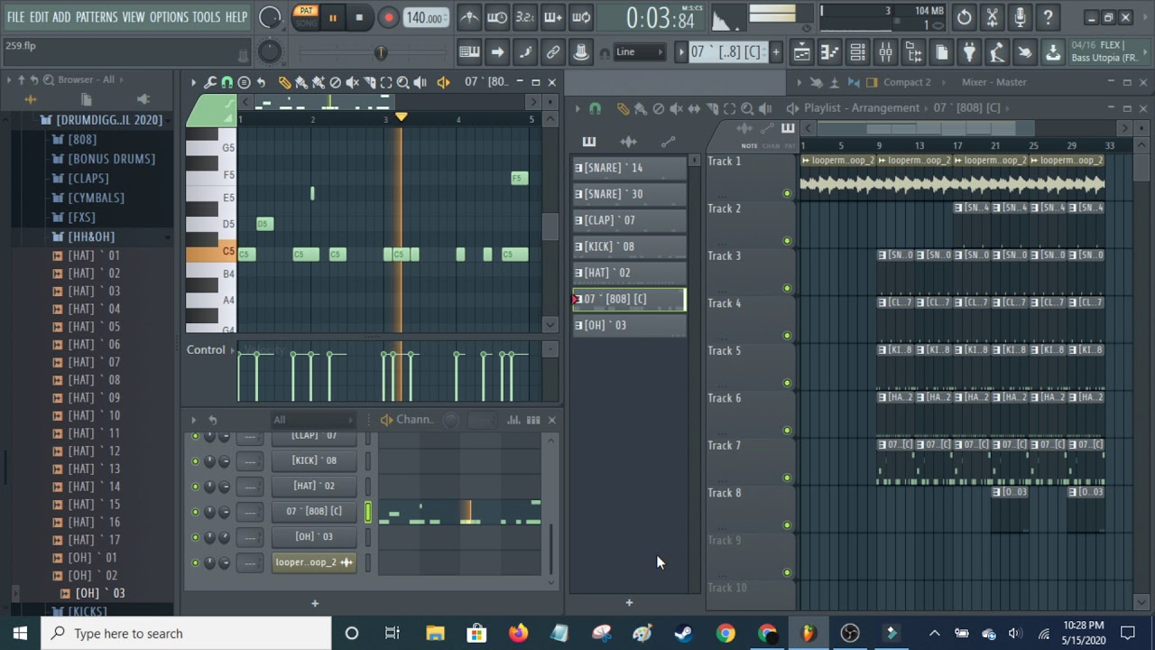The height and width of the screenshot is (650, 1155).
Task: Mute the [OH] ` 03 channel
Action: (195, 536)
